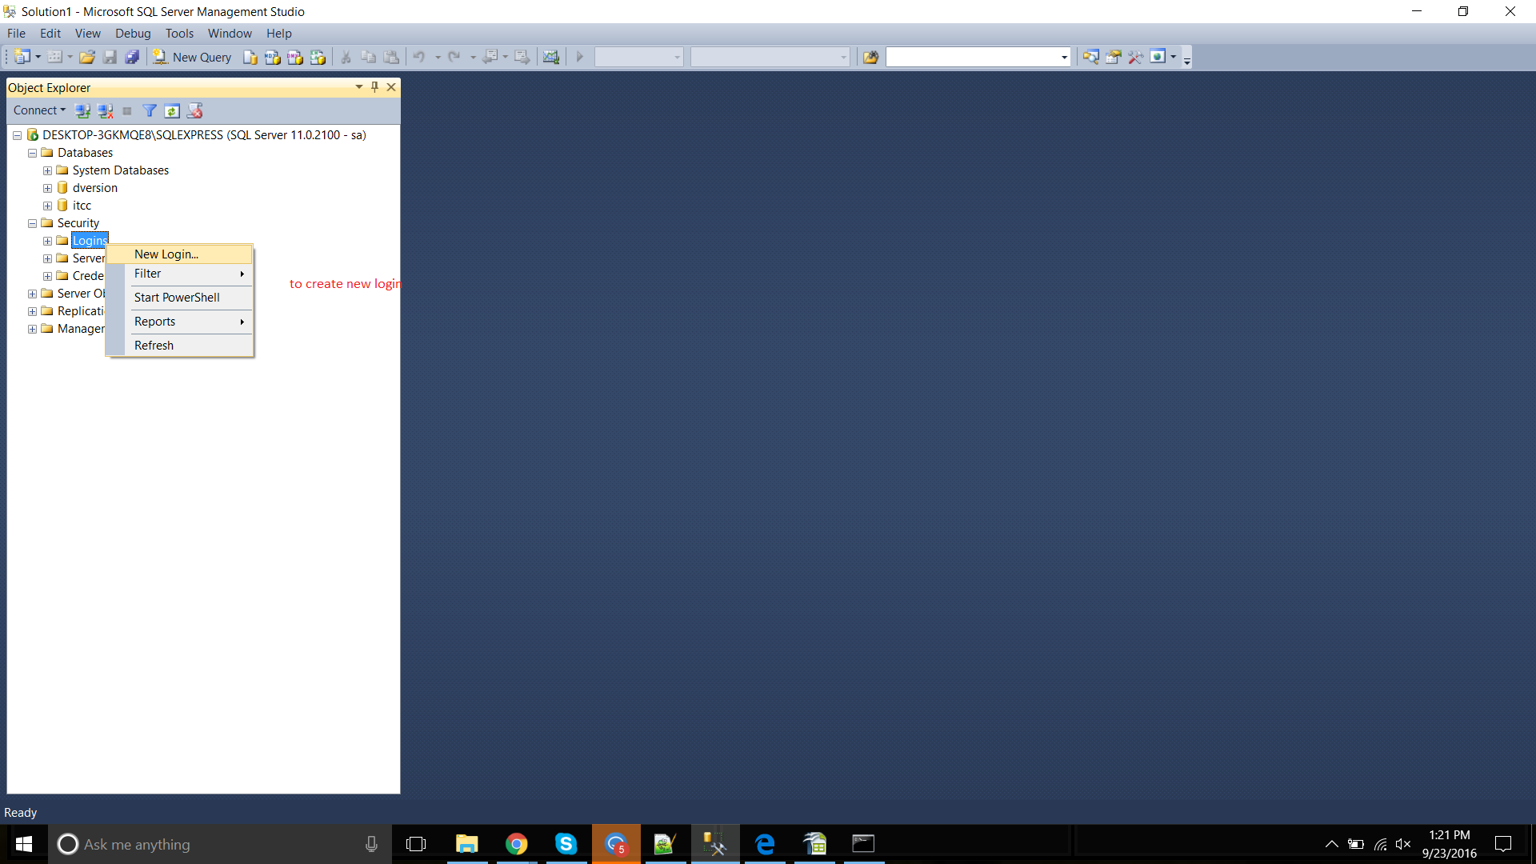Click the Refresh icon in Object Explorer toolbar
This screenshot has height=864, width=1536.
172,110
